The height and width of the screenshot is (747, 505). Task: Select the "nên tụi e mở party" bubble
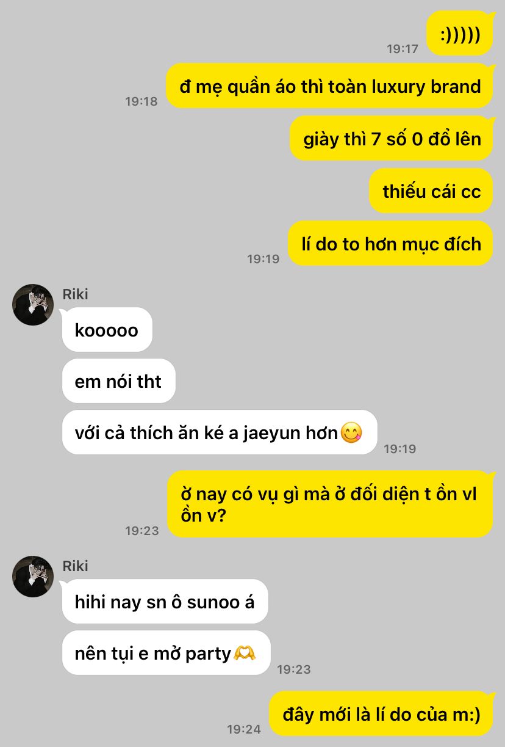coord(166,653)
